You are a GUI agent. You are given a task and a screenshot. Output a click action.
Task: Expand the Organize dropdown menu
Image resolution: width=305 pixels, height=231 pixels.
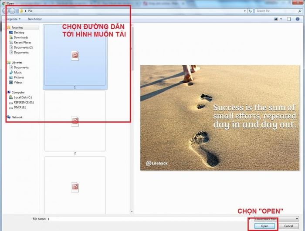pyautogui.click(x=14, y=19)
